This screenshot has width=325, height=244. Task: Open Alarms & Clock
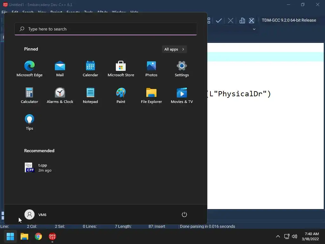[x=60, y=95]
